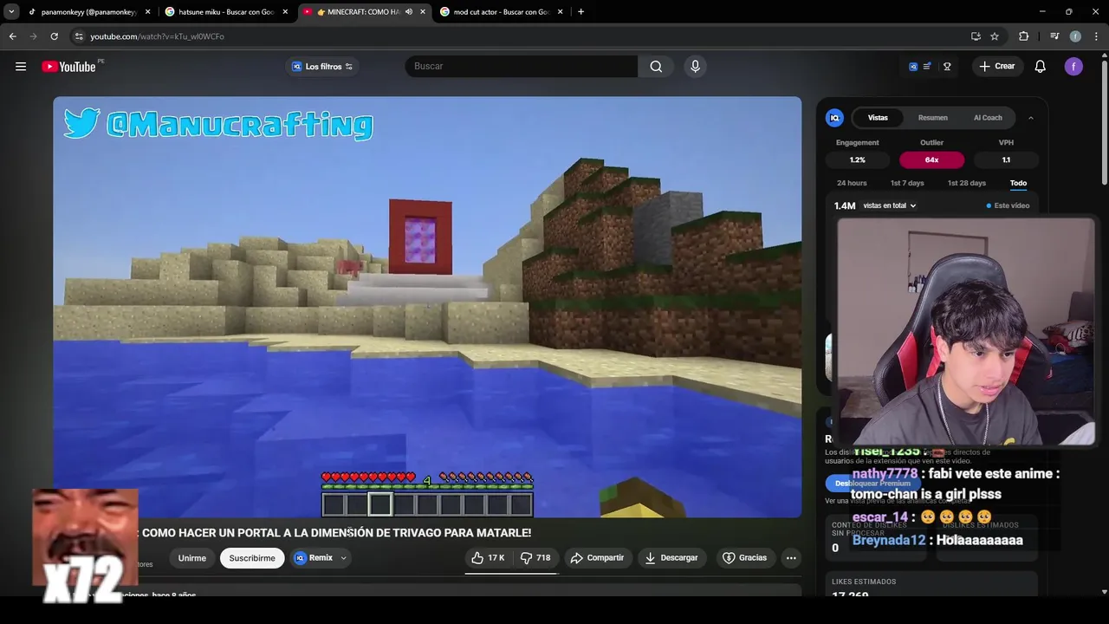Click the youtube.com address bar URL
Screen dimensions: 1109x624
click(x=157, y=36)
